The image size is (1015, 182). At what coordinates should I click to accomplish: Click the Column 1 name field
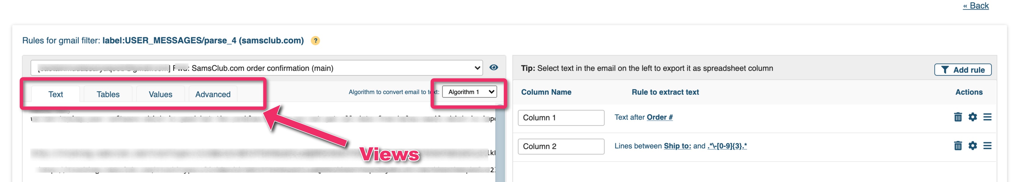(561, 118)
